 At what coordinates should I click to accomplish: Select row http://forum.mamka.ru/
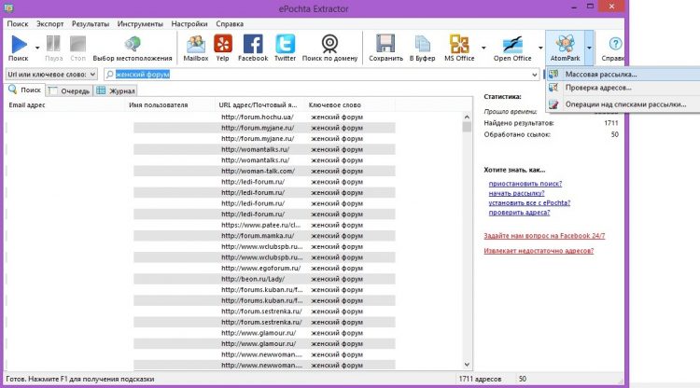[201, 235]
